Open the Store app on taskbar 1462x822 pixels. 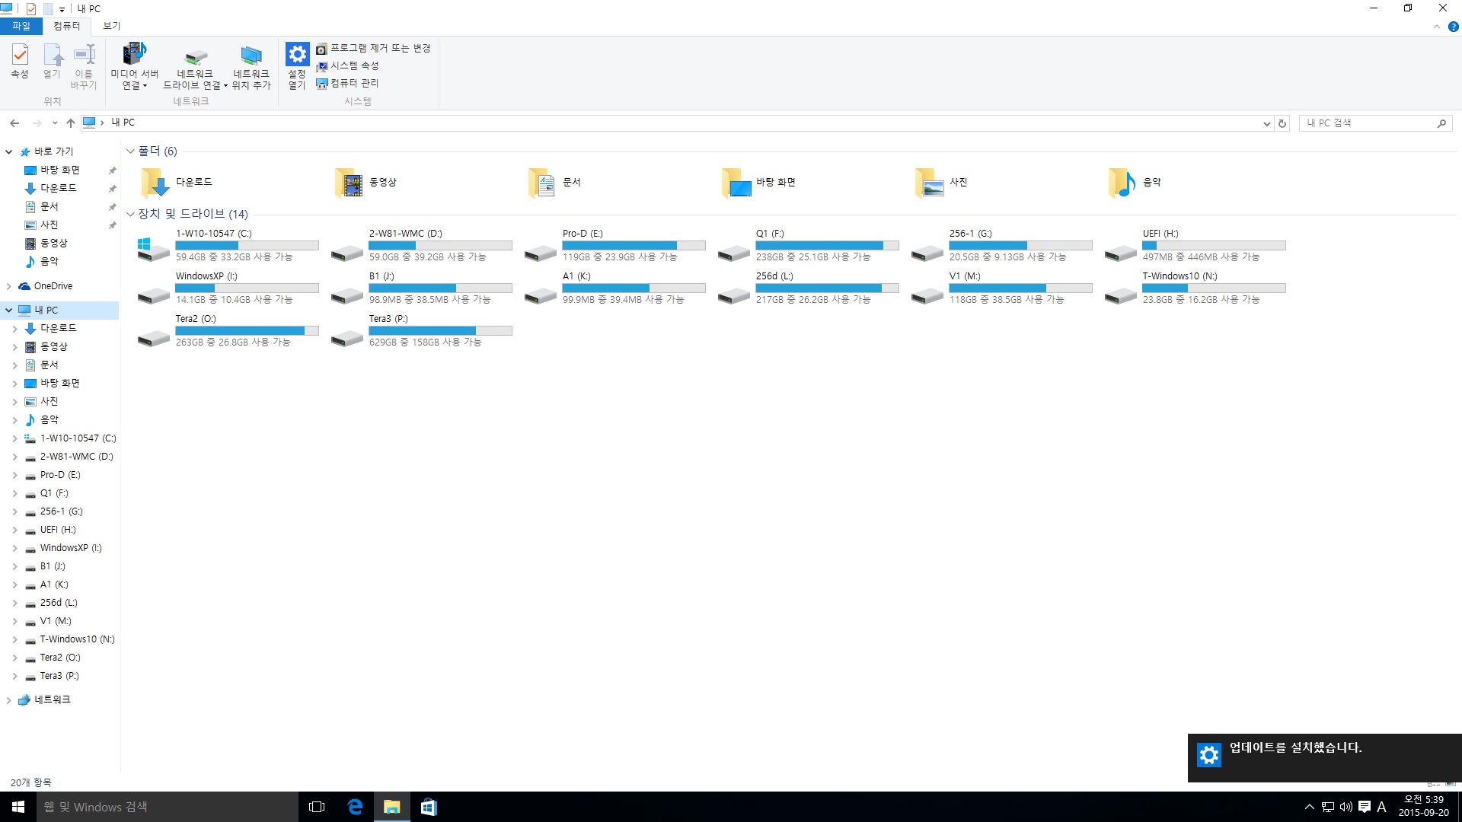click(429, 807)
